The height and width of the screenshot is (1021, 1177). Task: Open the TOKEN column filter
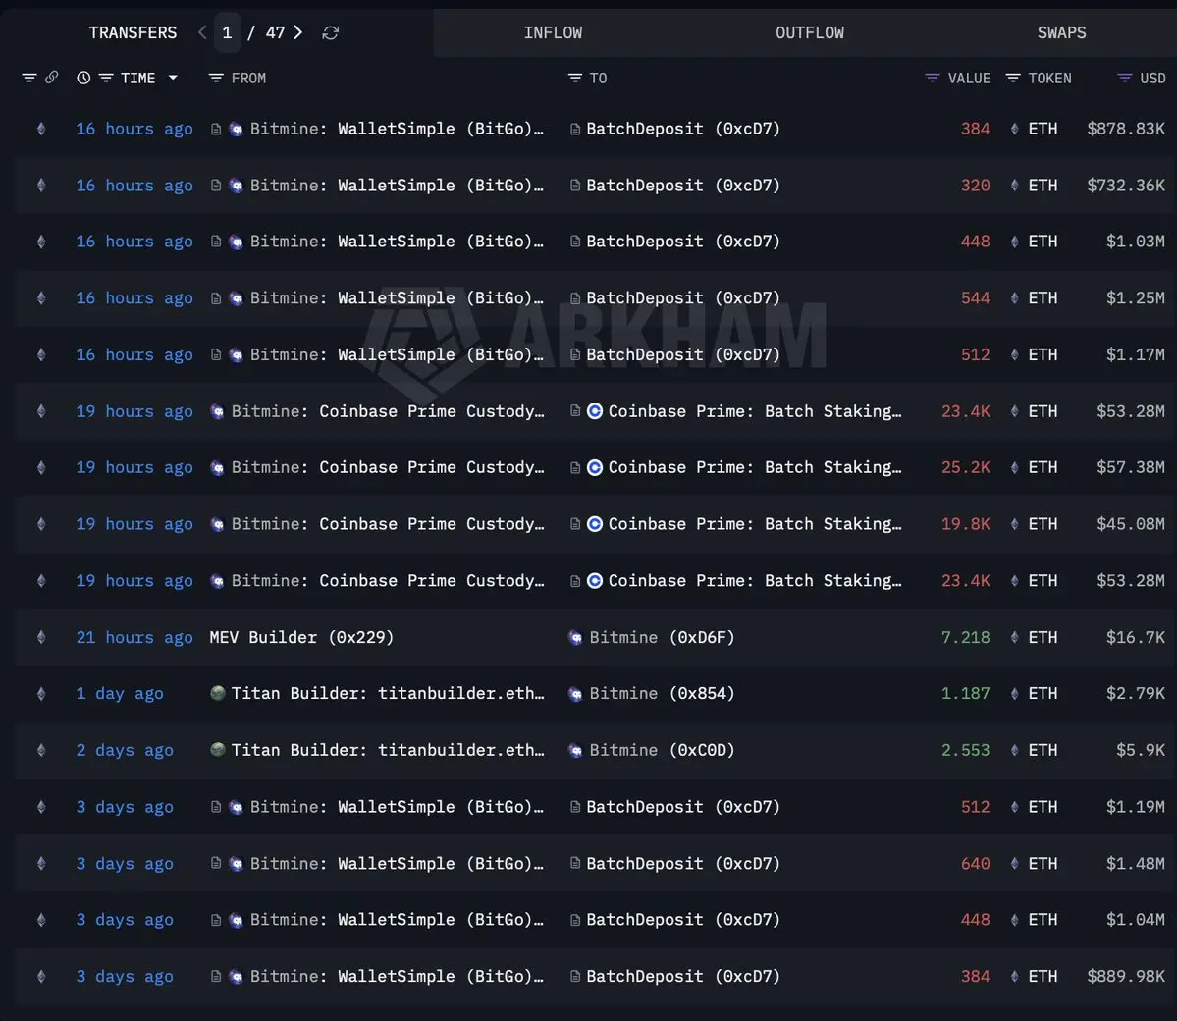pyautogui.click(x=1013, y=79)
